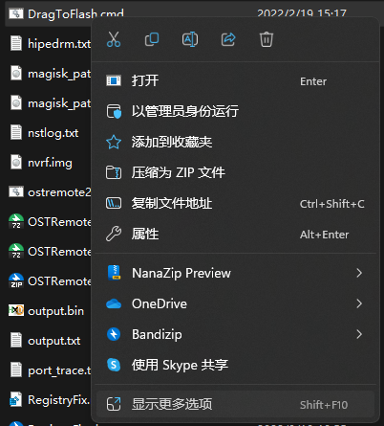Click the Share icon
Screen dimensions: 384x426
228,39
